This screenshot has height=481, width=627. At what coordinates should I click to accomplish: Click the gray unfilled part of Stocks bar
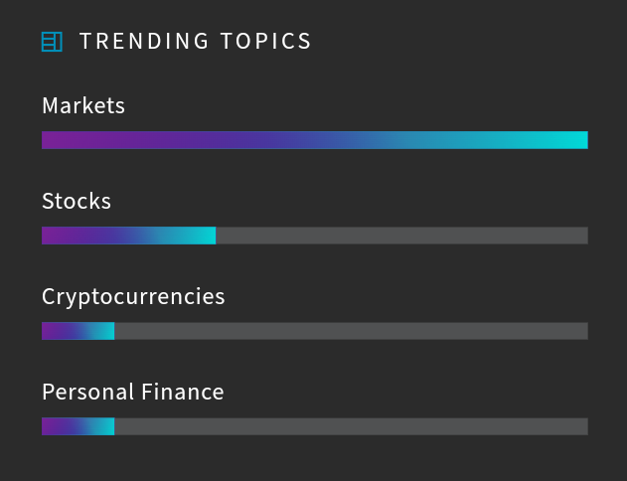[401, 236]
